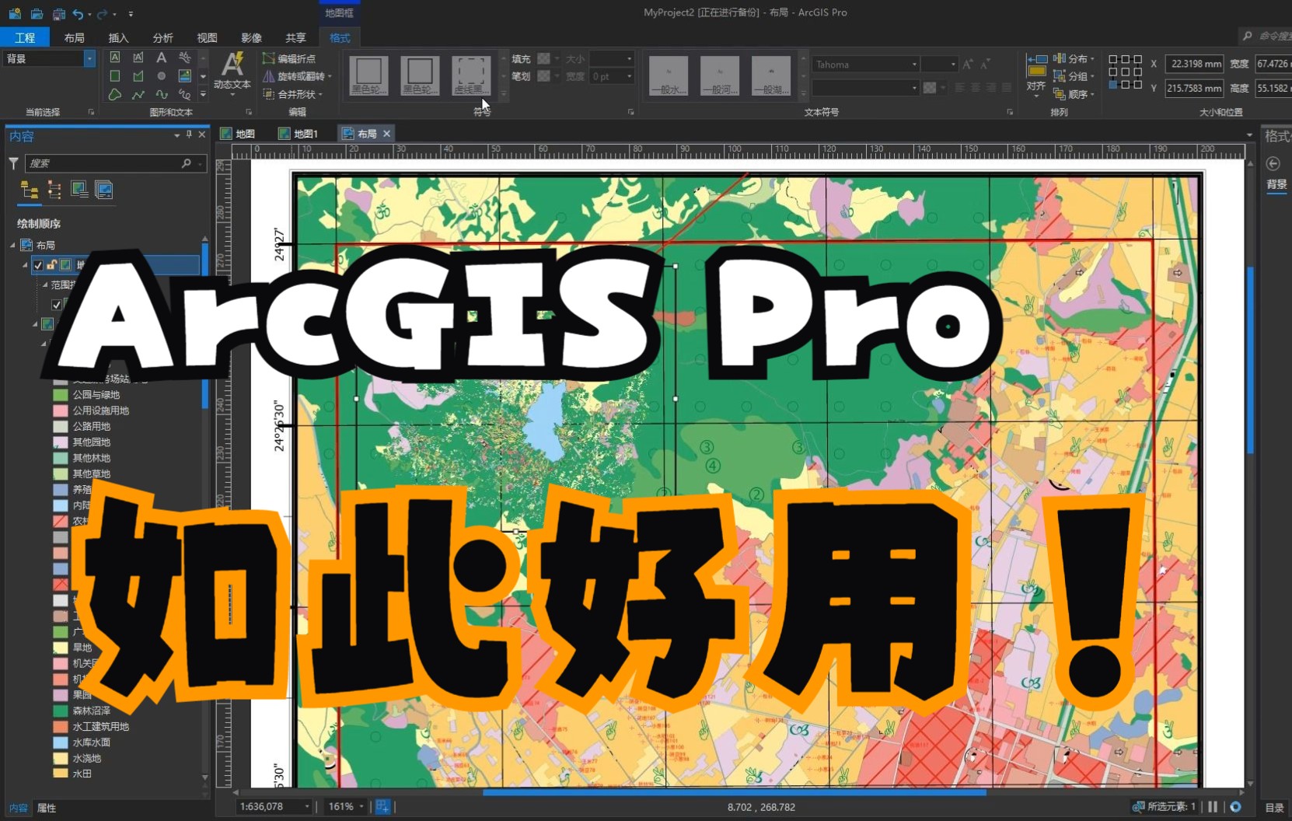The image size is (1292, 821).
Task: Open the Distribute (分布) dropdown
Action: click(x=1074, y=58)
